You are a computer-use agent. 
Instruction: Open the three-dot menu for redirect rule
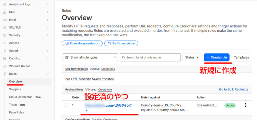(x=245, y=105)
